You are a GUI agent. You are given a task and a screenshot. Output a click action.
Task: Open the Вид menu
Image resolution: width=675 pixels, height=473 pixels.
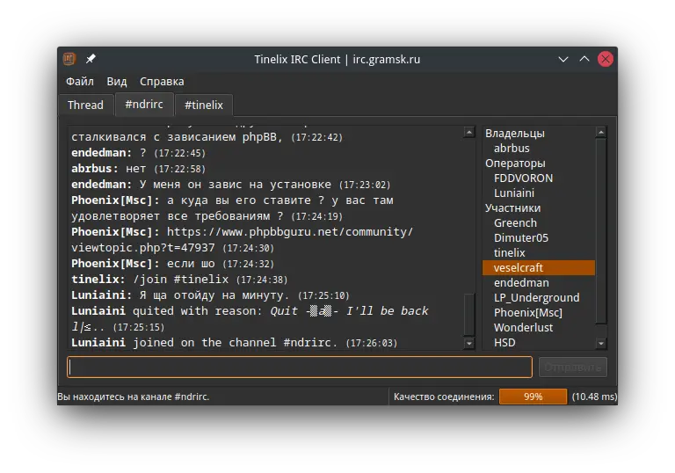(117, 82)
